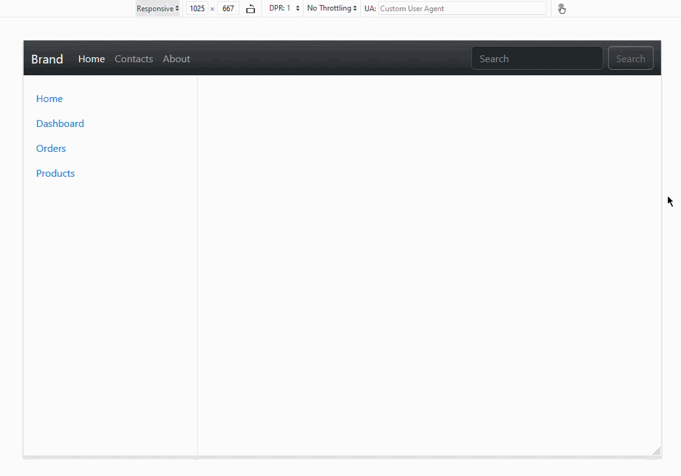The width and height of the screenshot is (681, 476).
Task: Focus the Custom User Agent field
Action: click(462, 8)
